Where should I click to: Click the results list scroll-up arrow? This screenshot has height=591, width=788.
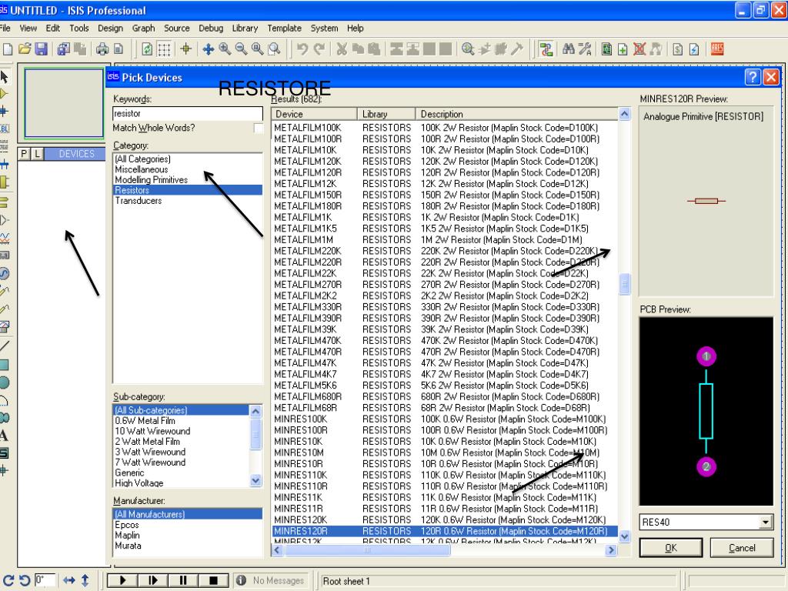624,114
